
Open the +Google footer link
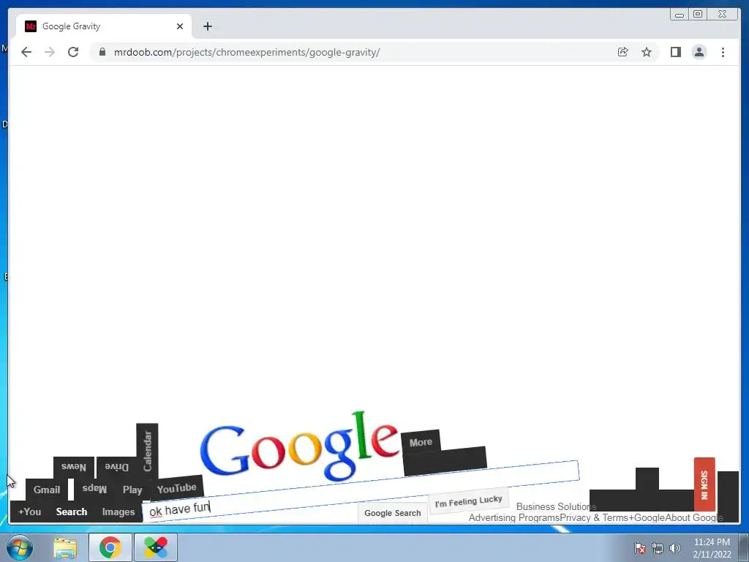pos(647,517)
